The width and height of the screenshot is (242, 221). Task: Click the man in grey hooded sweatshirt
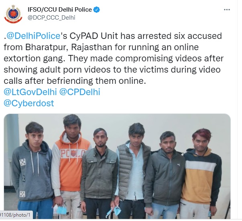point(33,170)
